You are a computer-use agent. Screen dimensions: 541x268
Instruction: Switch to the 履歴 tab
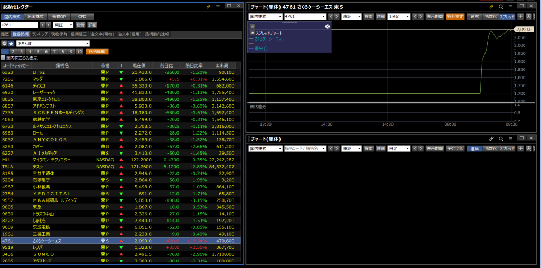[x=5, y=34]
